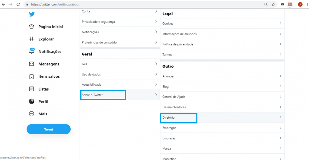Screen dimensions: 309x160
Task: Open Notificações settings row
Action: coord(120,32)
